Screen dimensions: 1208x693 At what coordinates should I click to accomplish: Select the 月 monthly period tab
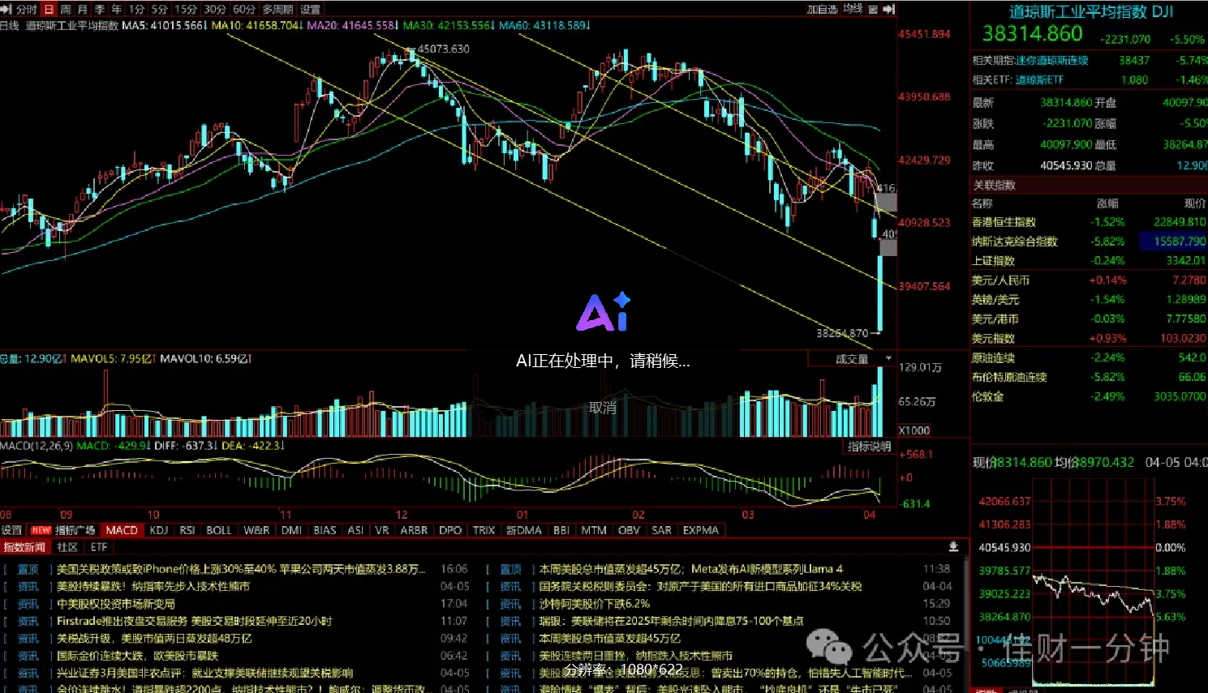click(83, 9)
